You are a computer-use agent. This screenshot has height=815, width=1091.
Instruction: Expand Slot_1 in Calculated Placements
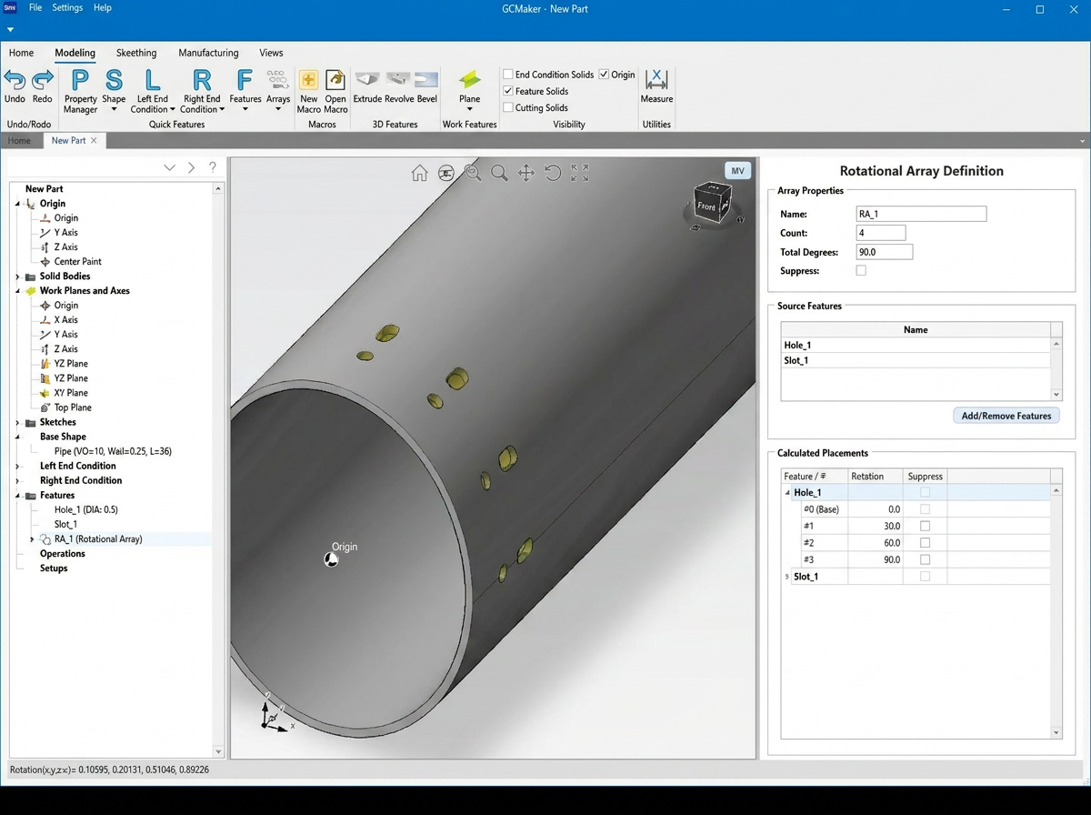pos(787,577)
